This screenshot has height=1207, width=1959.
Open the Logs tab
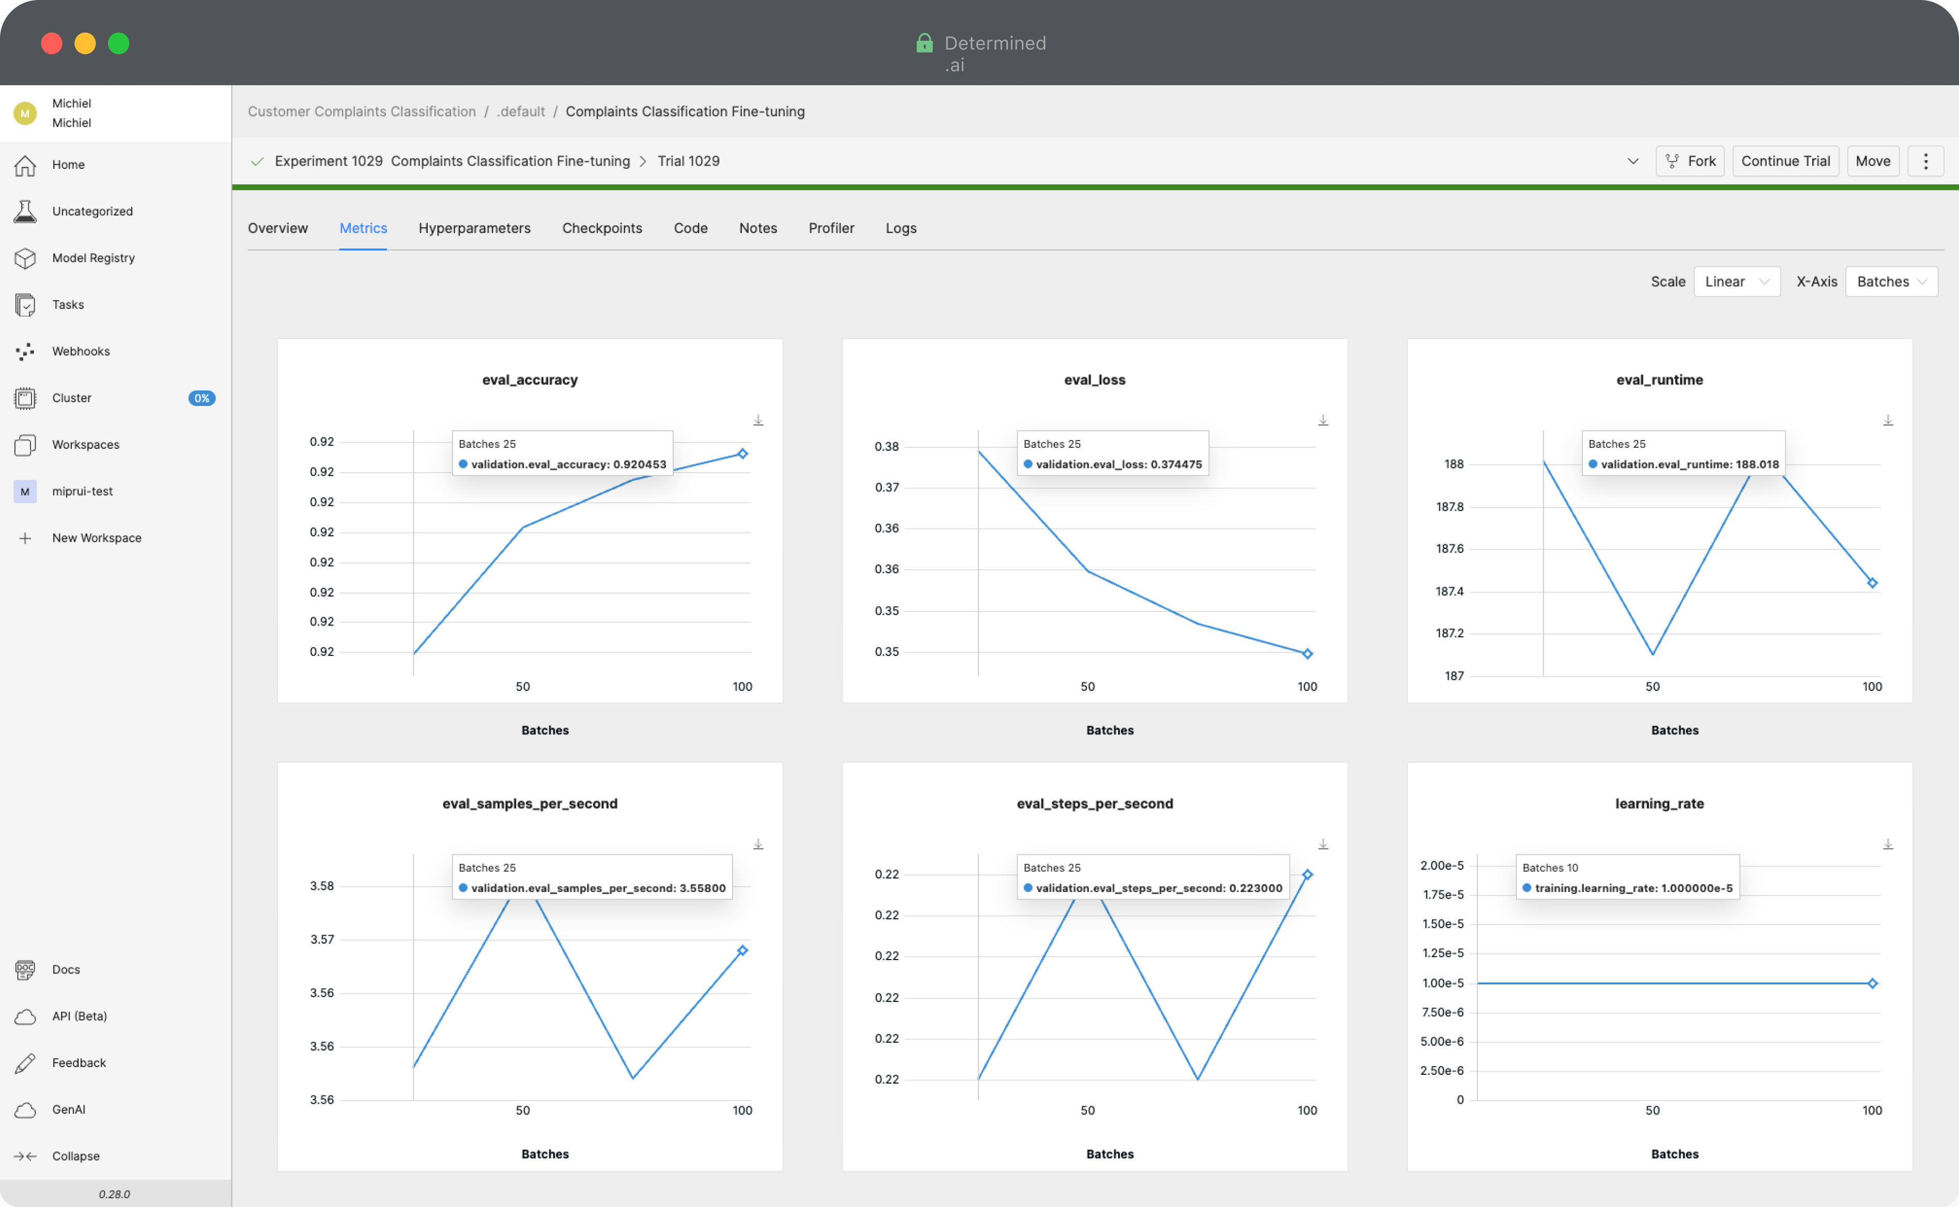pos(900,228)
